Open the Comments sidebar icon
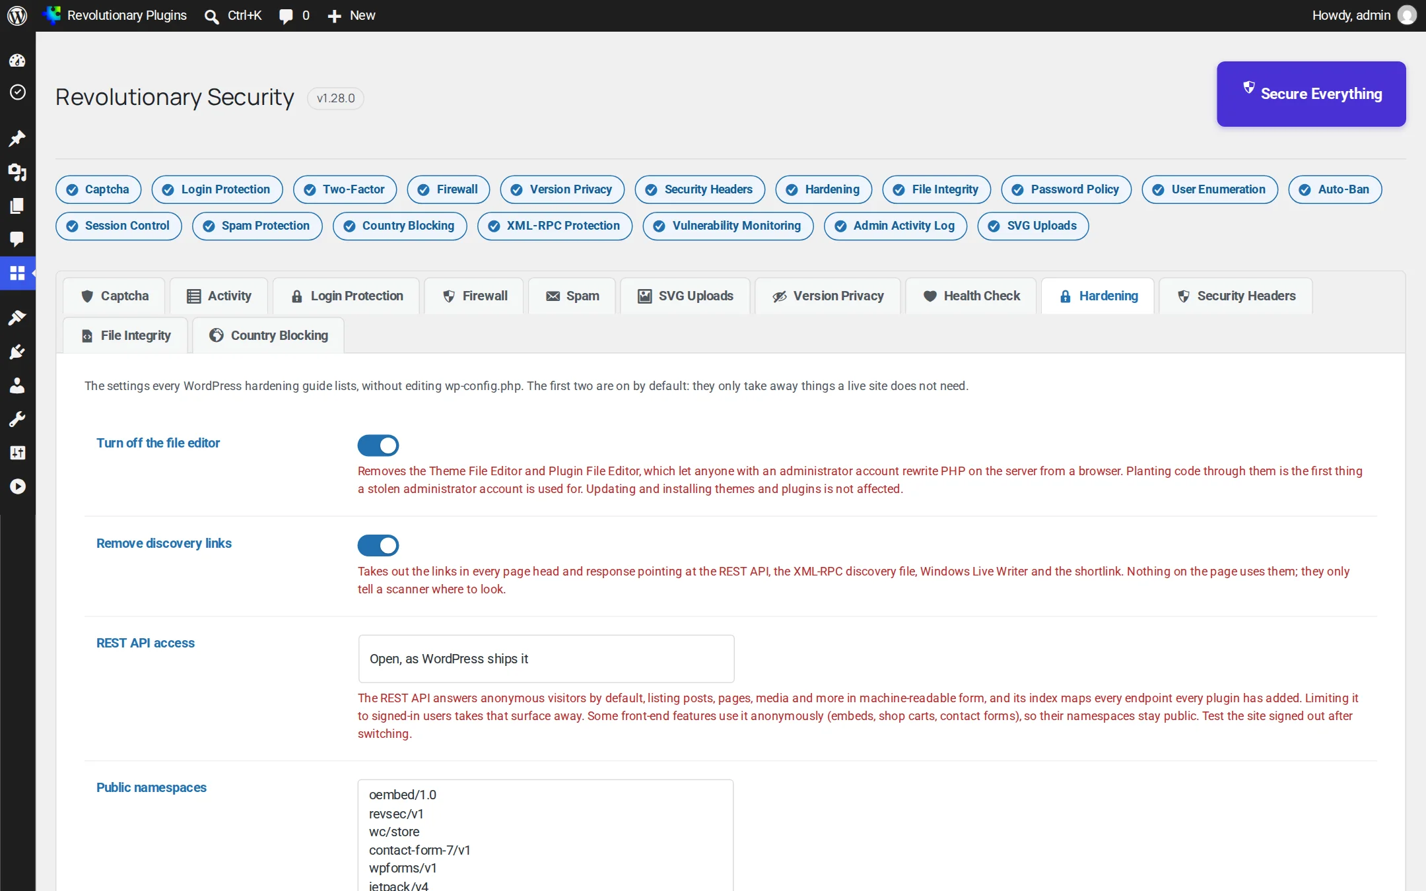This screenshot has width=1426, height=891. pos(17,239)
